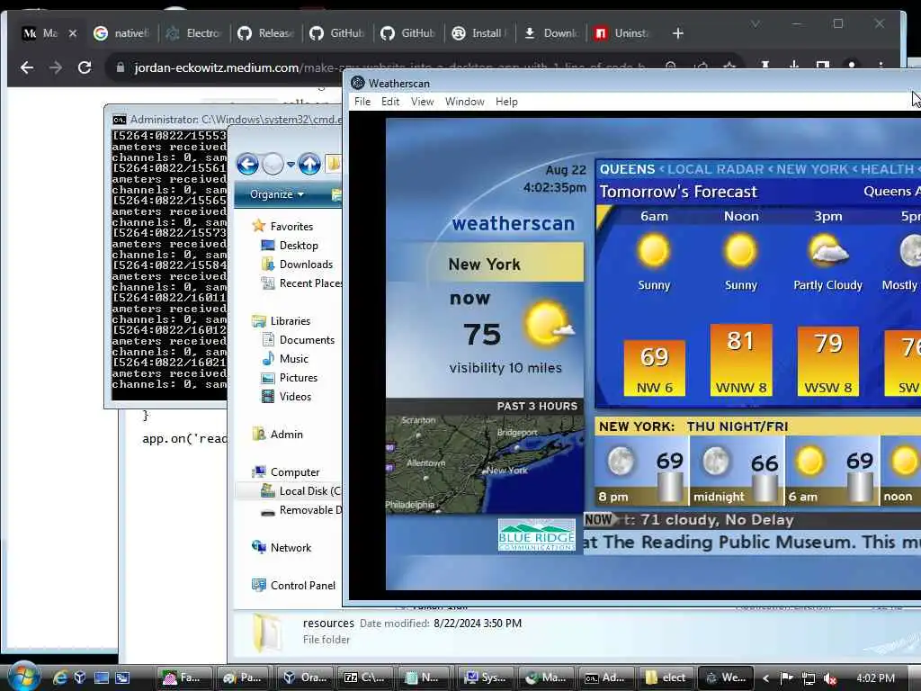Open Chrome's tab search chevron
Viewport: 921px width, 691px height.
(x=756, y=23)
